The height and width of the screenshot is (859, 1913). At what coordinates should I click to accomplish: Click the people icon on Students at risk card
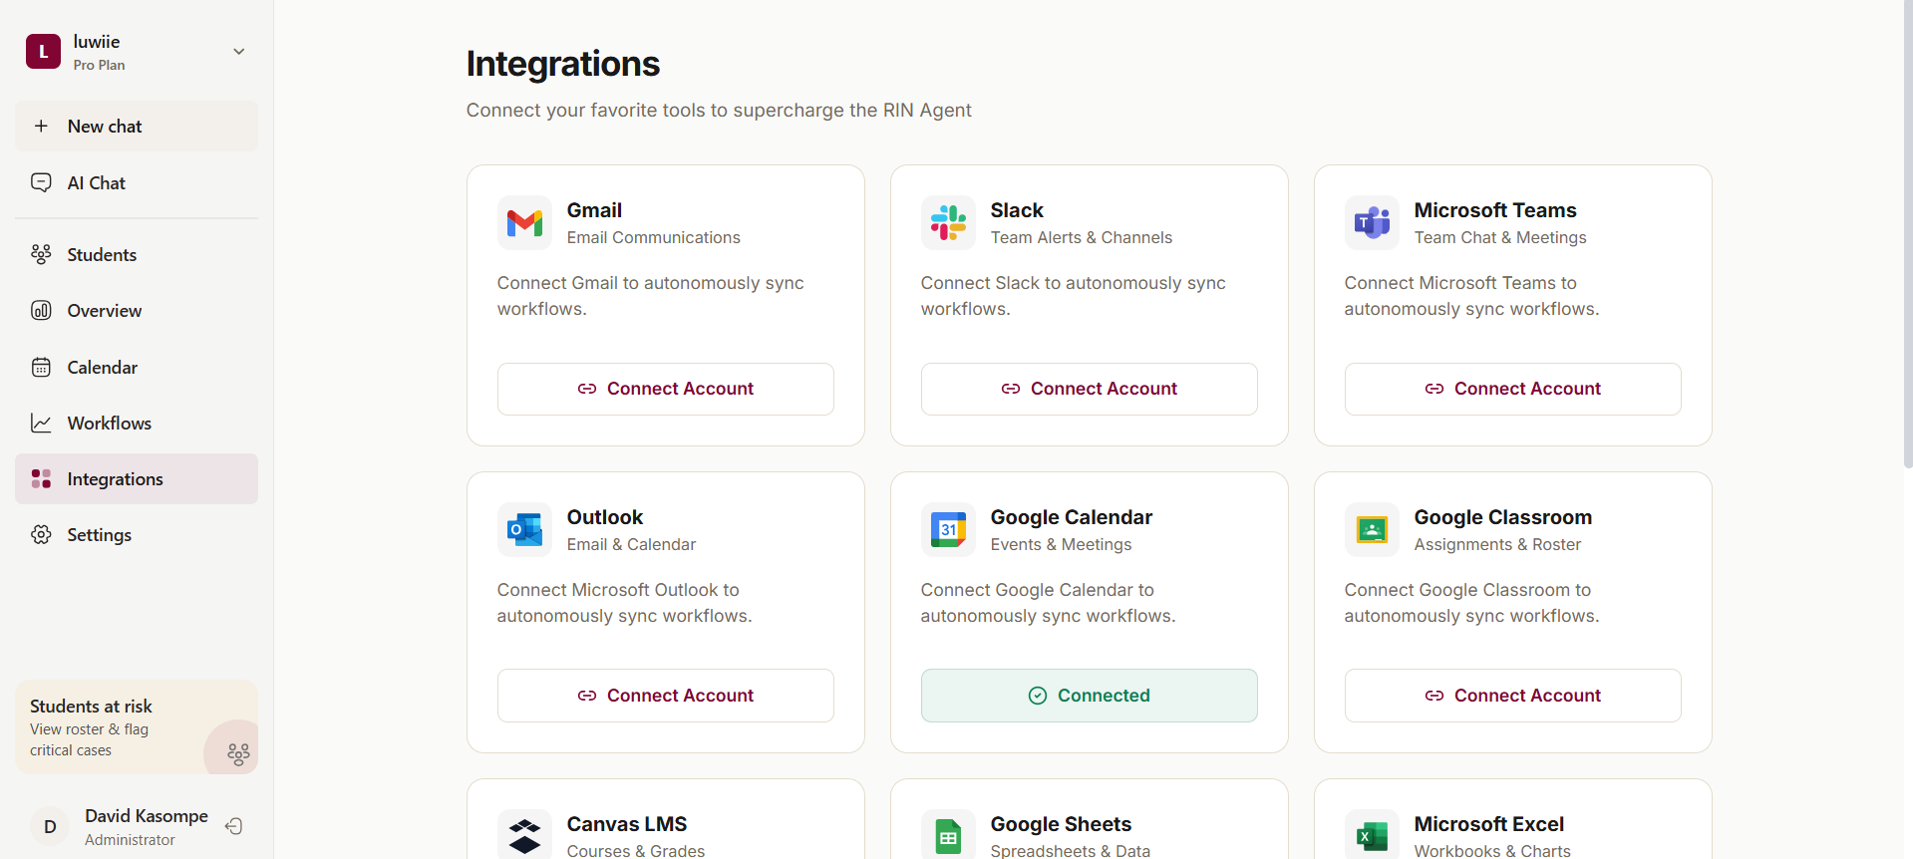click(238, 753)
